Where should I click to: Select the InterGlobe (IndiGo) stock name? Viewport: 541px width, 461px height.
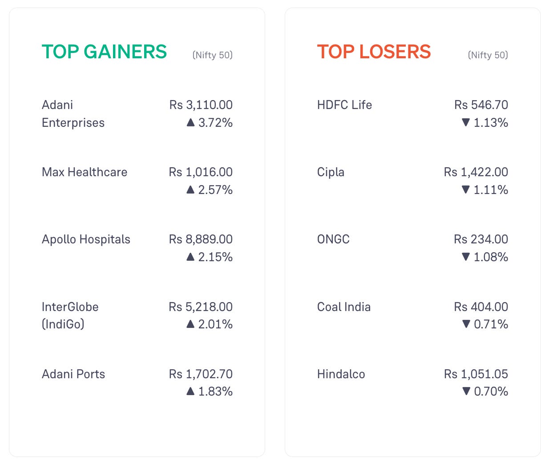(x=70, y=315)
